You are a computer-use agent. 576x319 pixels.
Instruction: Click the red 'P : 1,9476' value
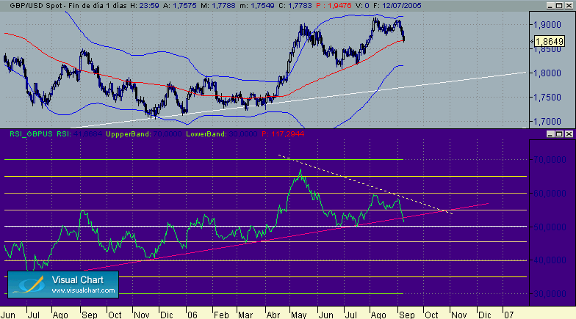334,6
